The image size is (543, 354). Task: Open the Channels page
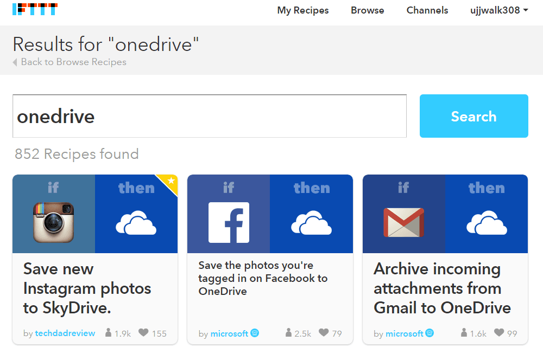[x=427, y=10]
